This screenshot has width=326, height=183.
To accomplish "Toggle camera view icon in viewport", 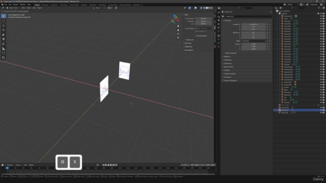I will (178, 34).
